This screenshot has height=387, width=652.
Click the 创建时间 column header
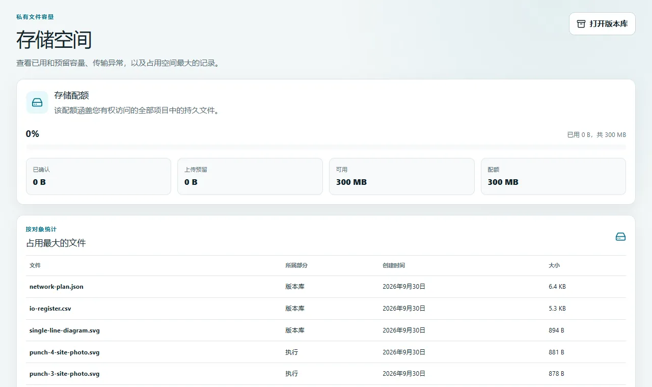394,266
